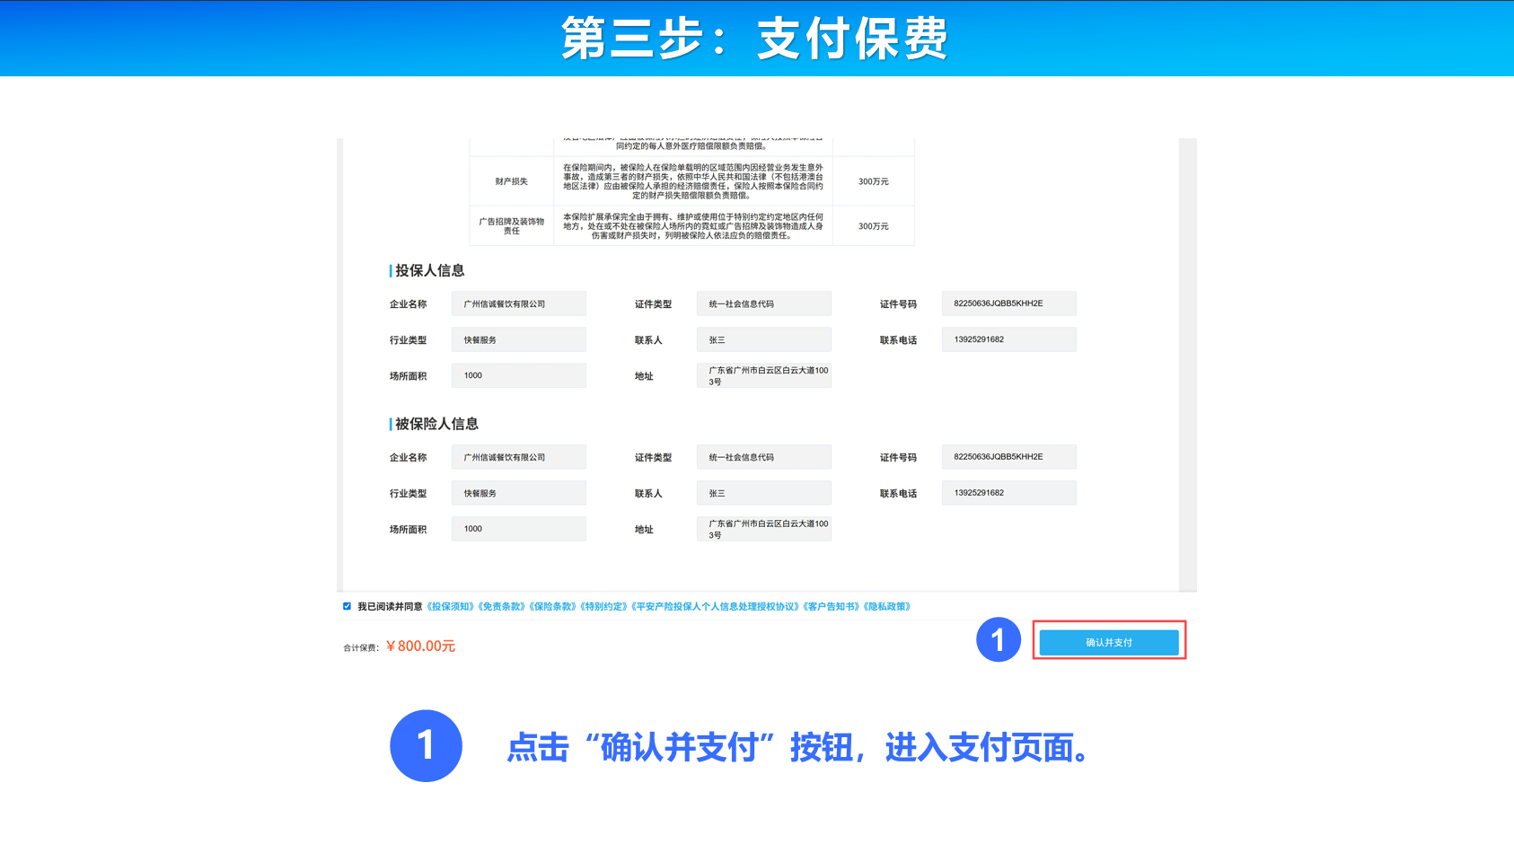Image resolution: width=1514 pixels, height=853 pixels.
Task: Click the 企业名称 field under 投保人信息
Action: pos(518,303)
